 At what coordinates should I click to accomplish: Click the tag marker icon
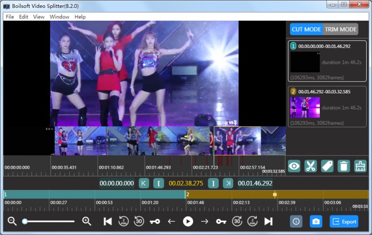[x=327, y=166]
